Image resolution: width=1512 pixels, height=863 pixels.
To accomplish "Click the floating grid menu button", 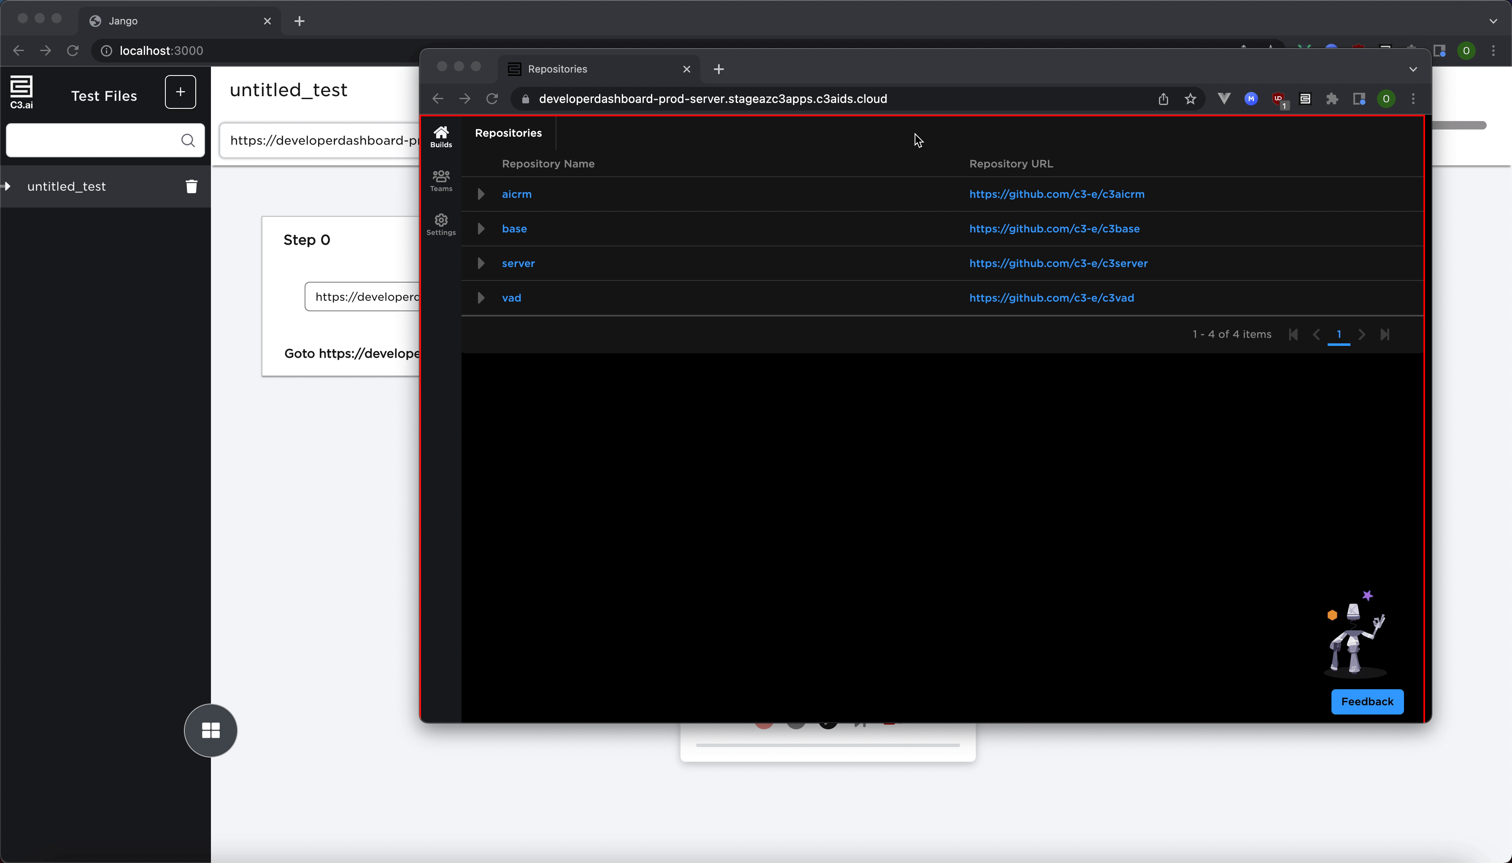I will 211,730.
